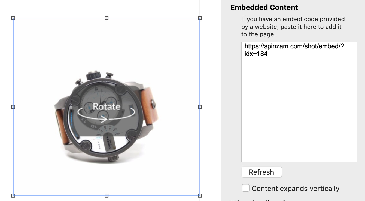Select the right-middle resize handle of the embed frame
365x201 pixels.
[200, 107]
